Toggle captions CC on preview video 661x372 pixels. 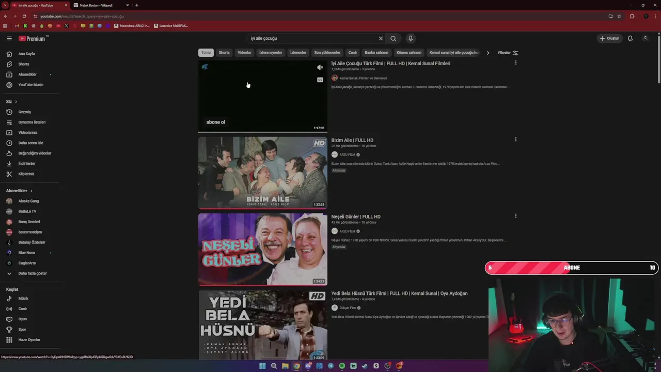point(320,80)
